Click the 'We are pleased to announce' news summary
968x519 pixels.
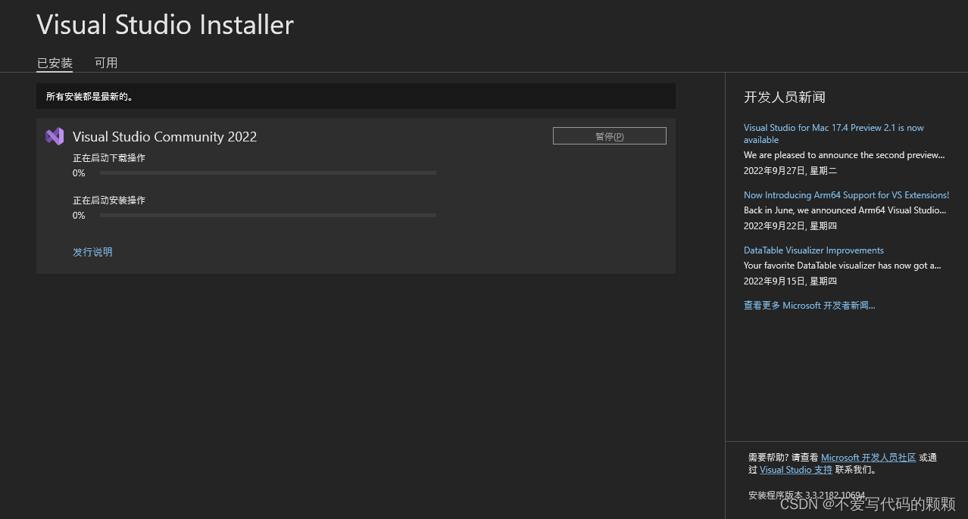[x=845, y=155]
